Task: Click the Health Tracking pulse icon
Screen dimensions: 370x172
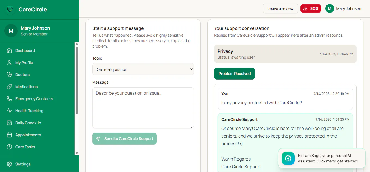Action: click(x=9, y=111)
